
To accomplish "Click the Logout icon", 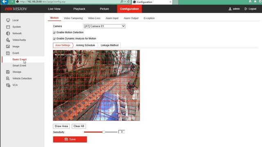I will (246, 9).
